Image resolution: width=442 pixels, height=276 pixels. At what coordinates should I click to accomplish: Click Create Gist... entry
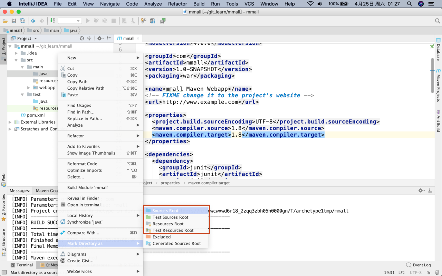click(100, 260)
